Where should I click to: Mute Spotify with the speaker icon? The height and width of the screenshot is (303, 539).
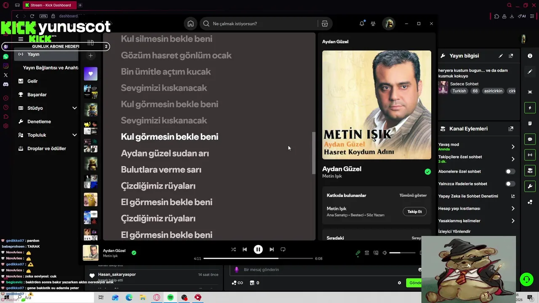point(384,253)
